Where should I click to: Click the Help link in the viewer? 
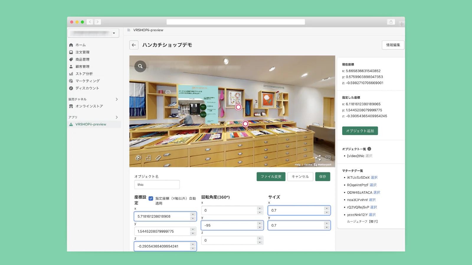tap(297, 165)
